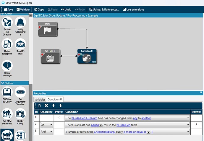Click the value '1' link in row 3
The width and height of the screenshot is (204, 141).
(152, 132)
